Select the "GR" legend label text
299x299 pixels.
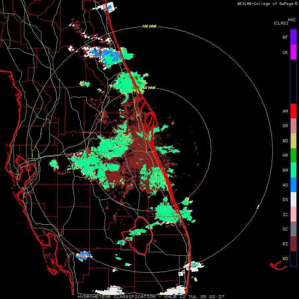(285, 126)
